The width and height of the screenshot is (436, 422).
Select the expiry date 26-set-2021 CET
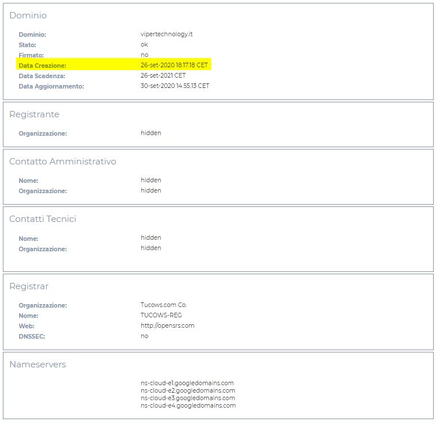tap(163, 76)
